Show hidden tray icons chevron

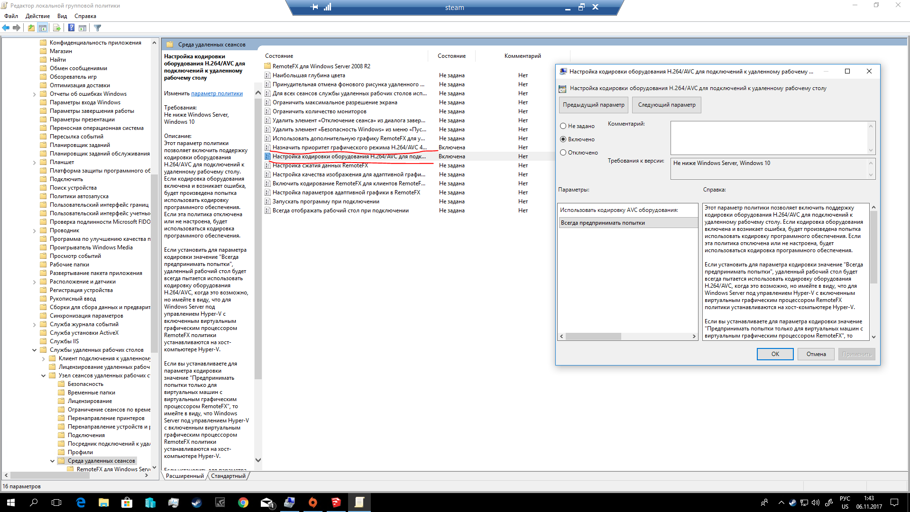point(781,503)
